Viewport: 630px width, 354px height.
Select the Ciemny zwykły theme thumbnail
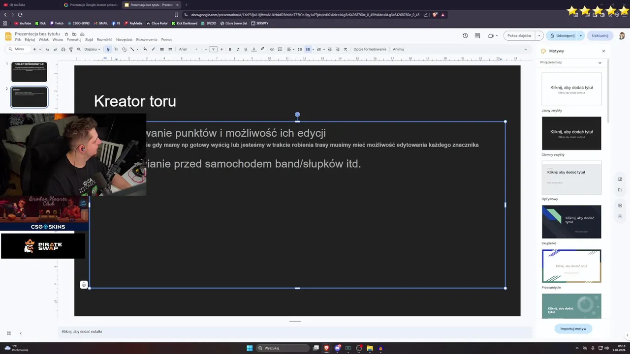coord(571,133)
